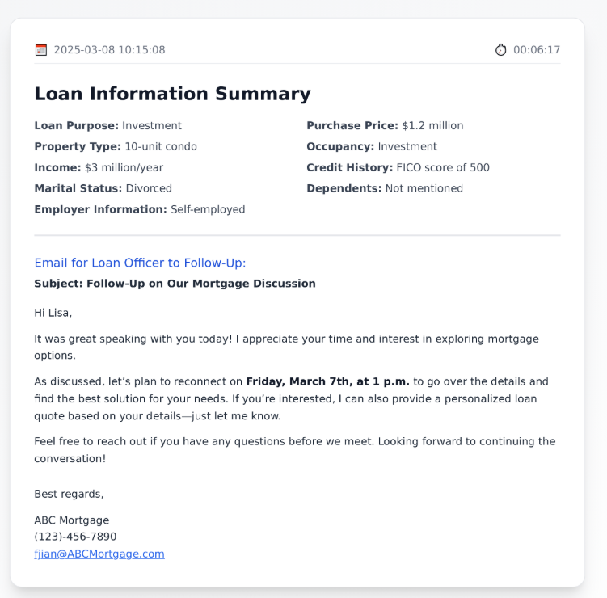Select the Purchase Price $1.2 million field

(385, 125)
